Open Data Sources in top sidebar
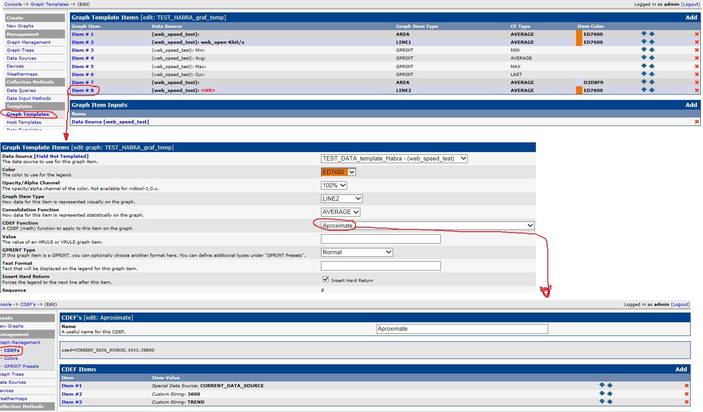 21,58
